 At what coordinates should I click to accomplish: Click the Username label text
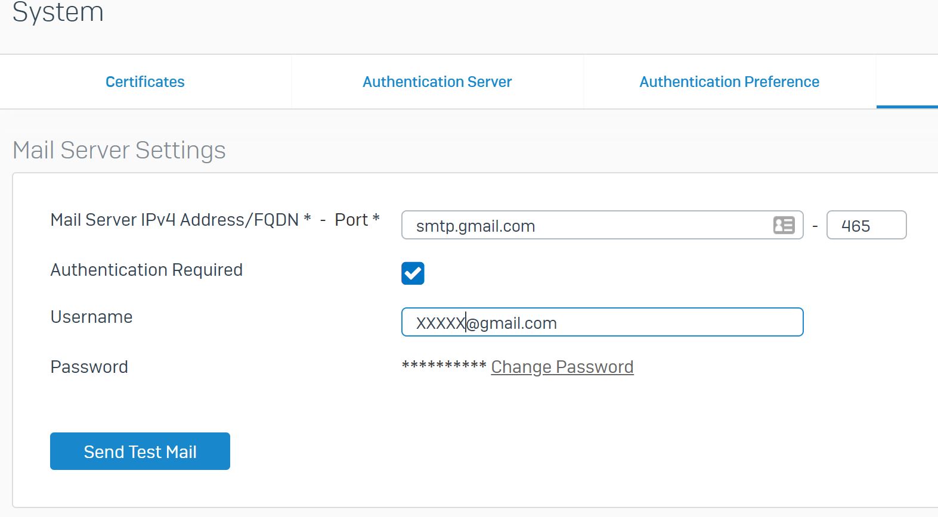[x=92, y=317]
